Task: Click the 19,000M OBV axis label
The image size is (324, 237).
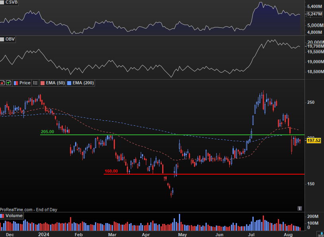Action: [x=316, y=62]
